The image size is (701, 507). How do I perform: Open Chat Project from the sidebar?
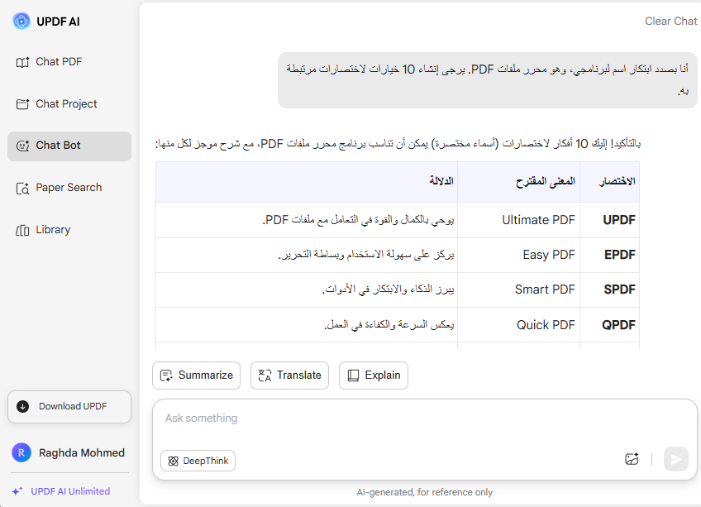69,104
